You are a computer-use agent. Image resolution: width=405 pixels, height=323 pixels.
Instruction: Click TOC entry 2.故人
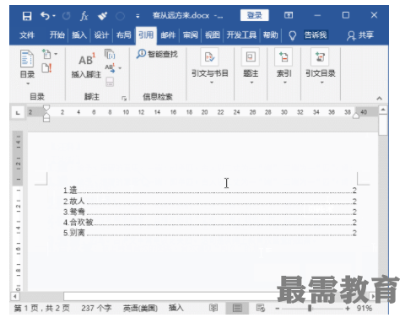click(x=210, y=202)
